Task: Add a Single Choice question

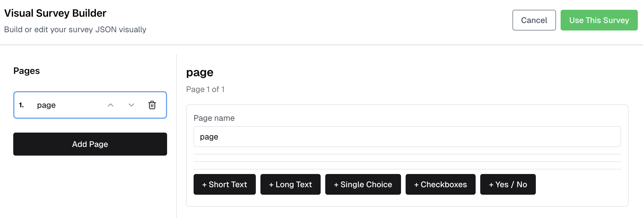Action: 363,184
